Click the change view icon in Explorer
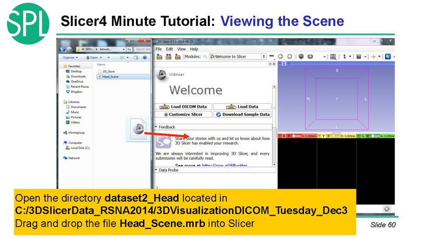Image resolution: width=423 pixels, height=238 pixels. tap(122, 58)
